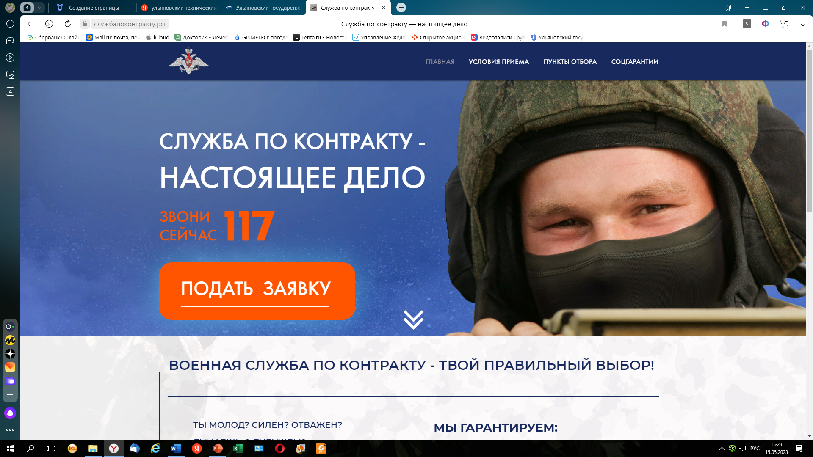Click the double chevron down arrow
Viewport: 813px width, 457px height.
pyautogui.click(x=413, y=320)
